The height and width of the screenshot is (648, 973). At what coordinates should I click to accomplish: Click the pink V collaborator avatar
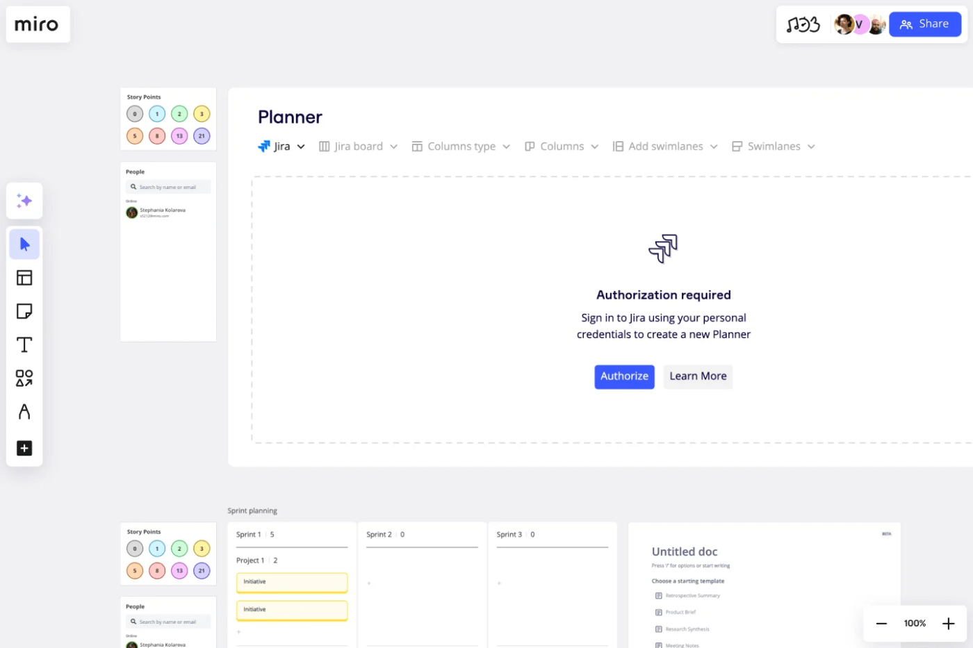pyautogui.click(x=860, y=24)
